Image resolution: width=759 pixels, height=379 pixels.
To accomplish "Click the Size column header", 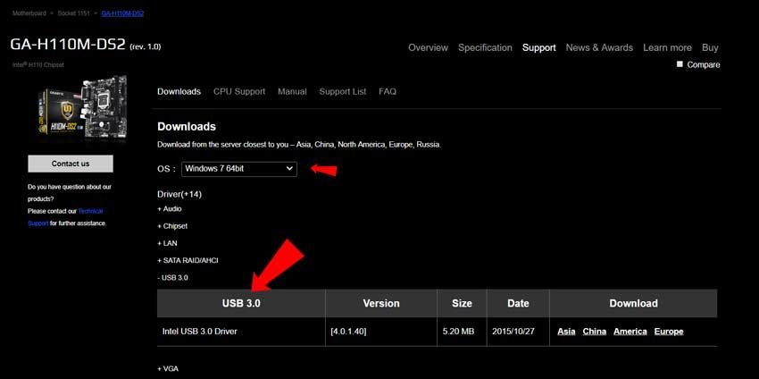I will click(x=462, y=303).
